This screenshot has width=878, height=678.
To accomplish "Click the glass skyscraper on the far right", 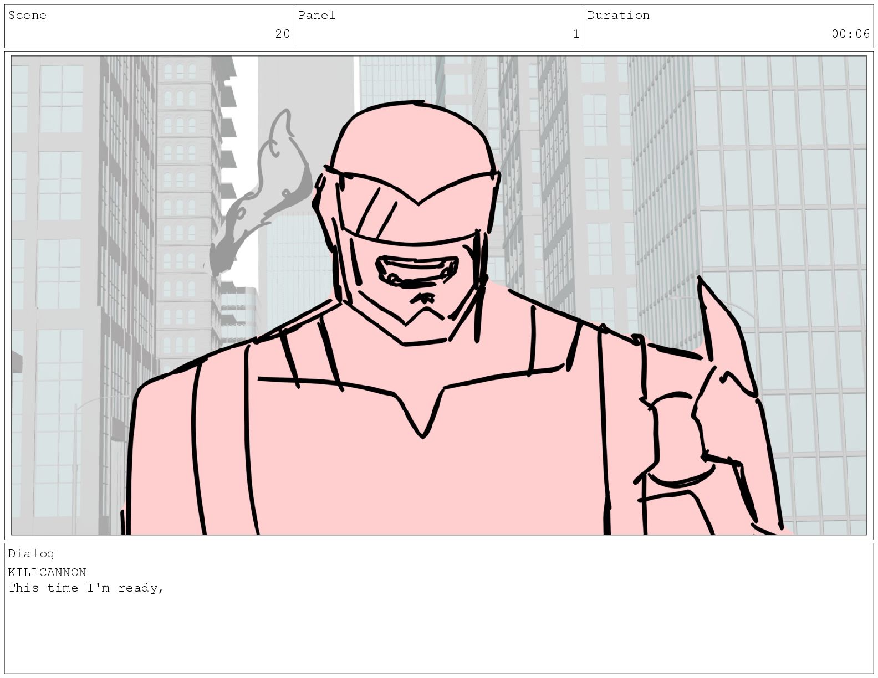I will 804,222.
